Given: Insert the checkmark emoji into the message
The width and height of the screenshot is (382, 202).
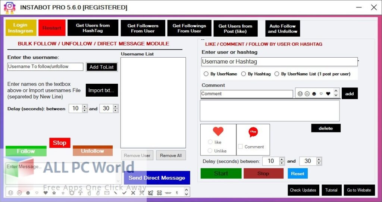Looking at the screenshot, I should pyautogui.click(x=124, y=193).
